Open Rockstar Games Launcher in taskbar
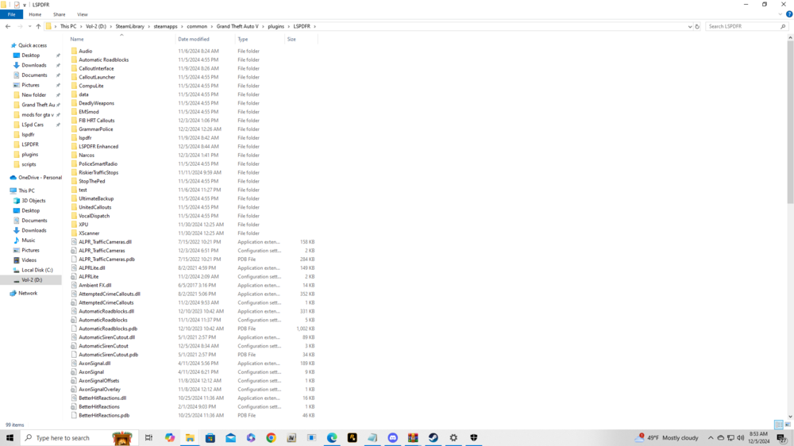The height and width of the screenshot is (446, 794). click(352, 438)
